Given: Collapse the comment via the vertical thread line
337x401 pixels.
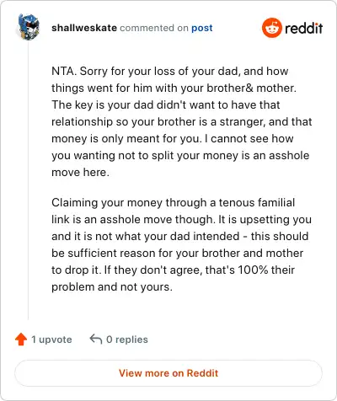Looking at the screenshot, I should click(x=28, y=179).
